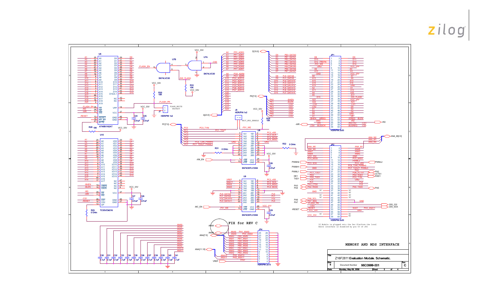Click 'SN74LVC00' label beside U7A

[x=209, y=74]
